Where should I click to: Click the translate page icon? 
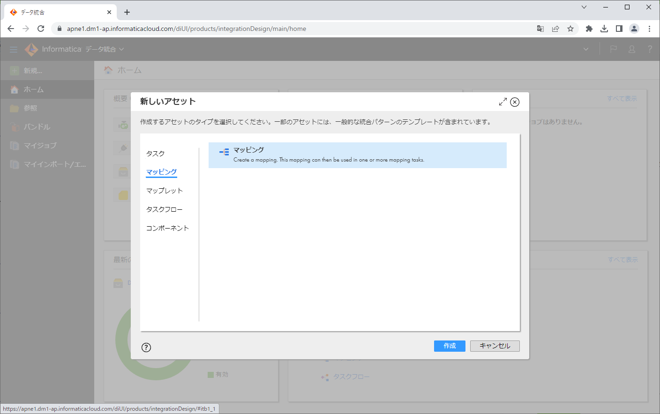pos(540,29)
